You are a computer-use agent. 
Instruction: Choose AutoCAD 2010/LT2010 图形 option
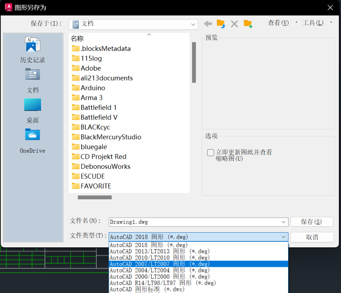(x=198, y=258)
